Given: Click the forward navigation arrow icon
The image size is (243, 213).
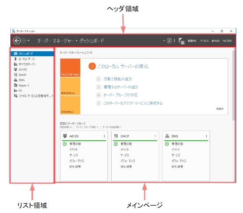Looking at the screenshot, I should pos(24,41).
